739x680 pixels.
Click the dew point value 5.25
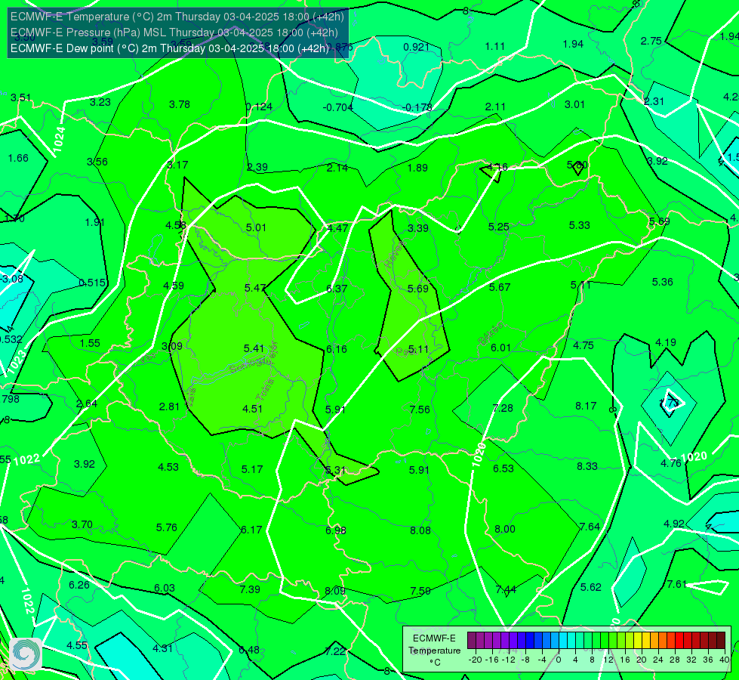499,227
